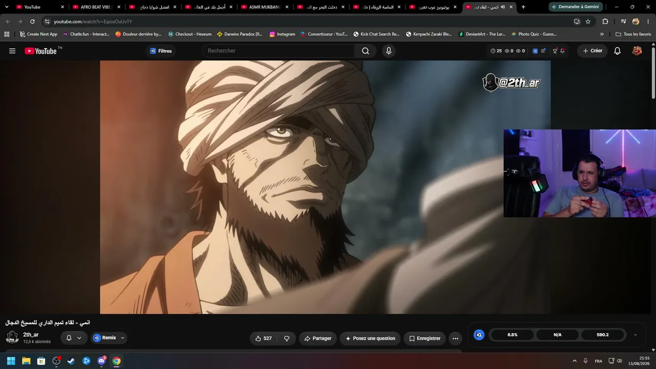
Task: Show hidden system tray icons
Action: click(575, 361)
